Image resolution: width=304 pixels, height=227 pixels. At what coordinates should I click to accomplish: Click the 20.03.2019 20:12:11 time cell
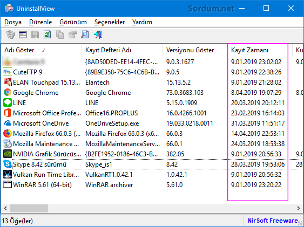click(258, 103)
